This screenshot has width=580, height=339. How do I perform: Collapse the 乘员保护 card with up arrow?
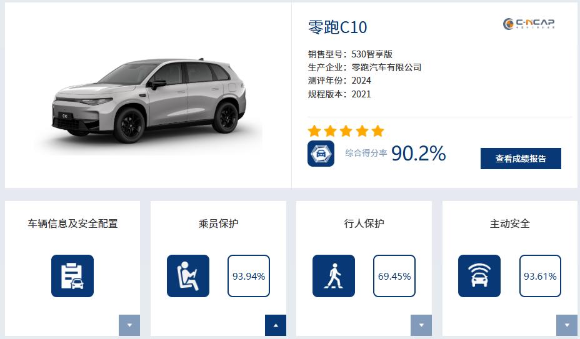(276, 325)
